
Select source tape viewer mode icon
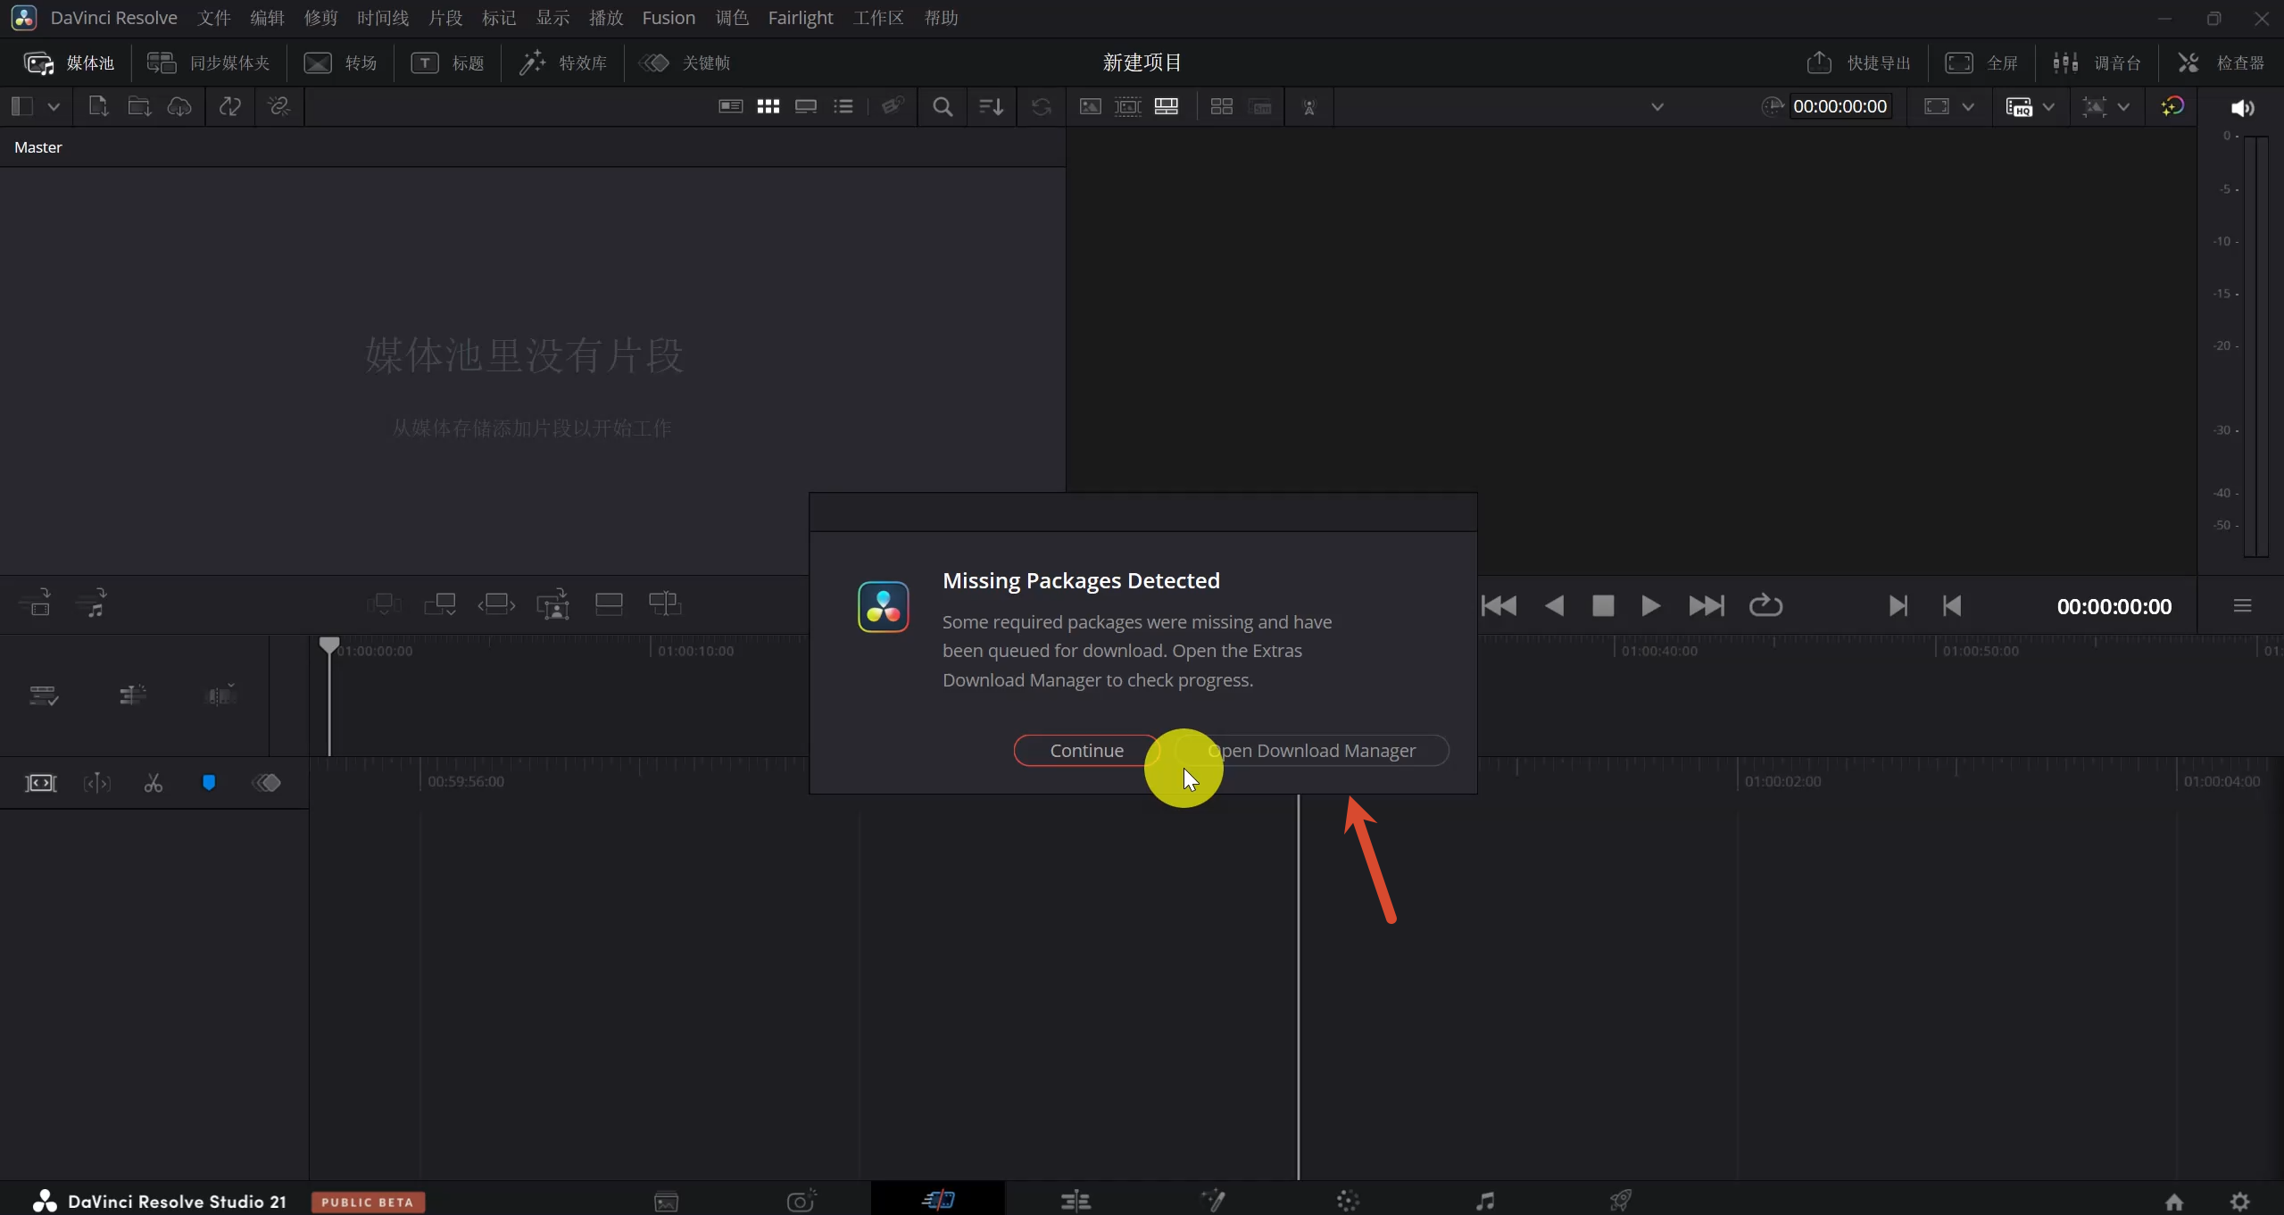(x=1128, y=107)
